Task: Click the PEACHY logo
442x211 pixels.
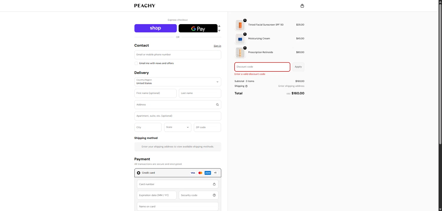Action: point(145,6)
